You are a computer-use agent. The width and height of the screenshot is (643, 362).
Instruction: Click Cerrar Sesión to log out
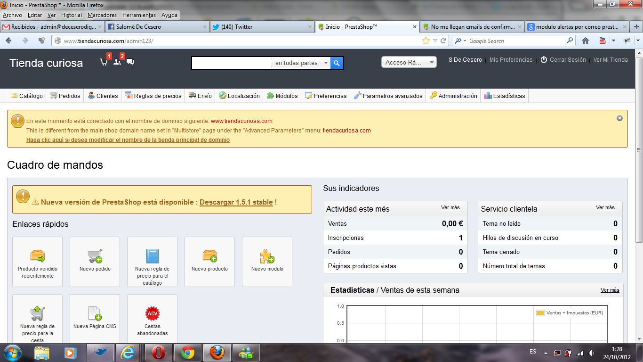563,60
